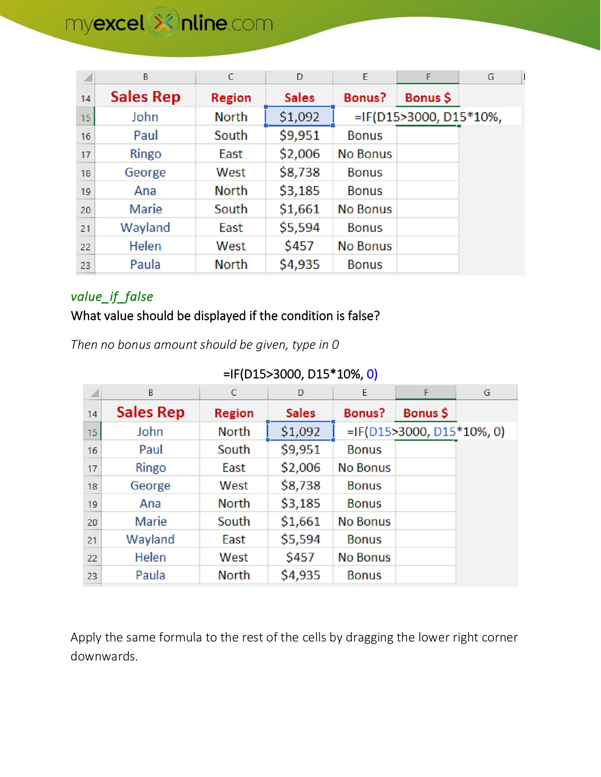Click the Bonus? column header cell
Screen dimensions: 601x777
[366, 98]
